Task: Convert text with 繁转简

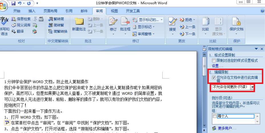Action: click(56, 19)
